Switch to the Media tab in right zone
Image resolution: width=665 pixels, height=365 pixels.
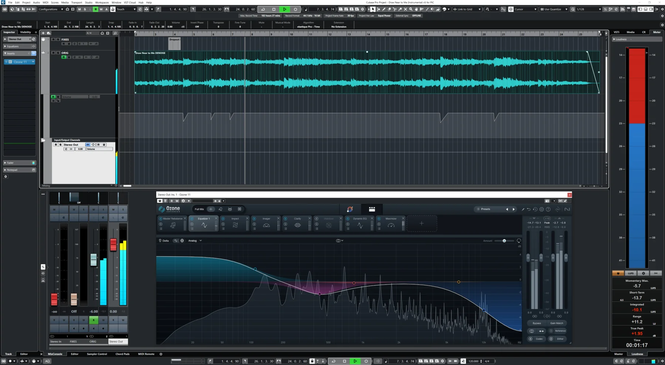coord(631,32)
